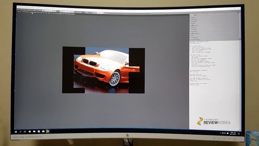Screen dimensions: 259x146
Task: Toggle the Motion Blur checkbox
Action: click(x=192, y=34)
